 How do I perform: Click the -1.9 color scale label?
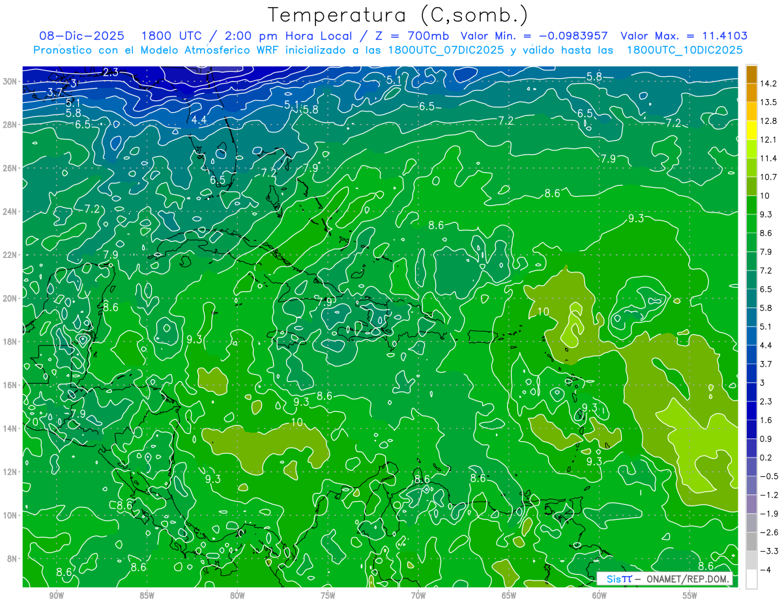(768, 514)
